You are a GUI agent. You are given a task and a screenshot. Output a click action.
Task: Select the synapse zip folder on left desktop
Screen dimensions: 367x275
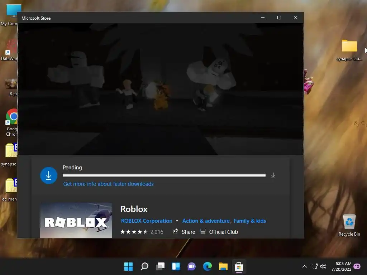[x=10, y=155]
